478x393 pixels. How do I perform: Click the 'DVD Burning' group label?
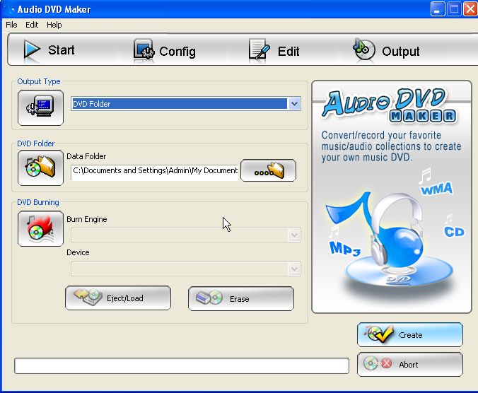pos(37,202)
